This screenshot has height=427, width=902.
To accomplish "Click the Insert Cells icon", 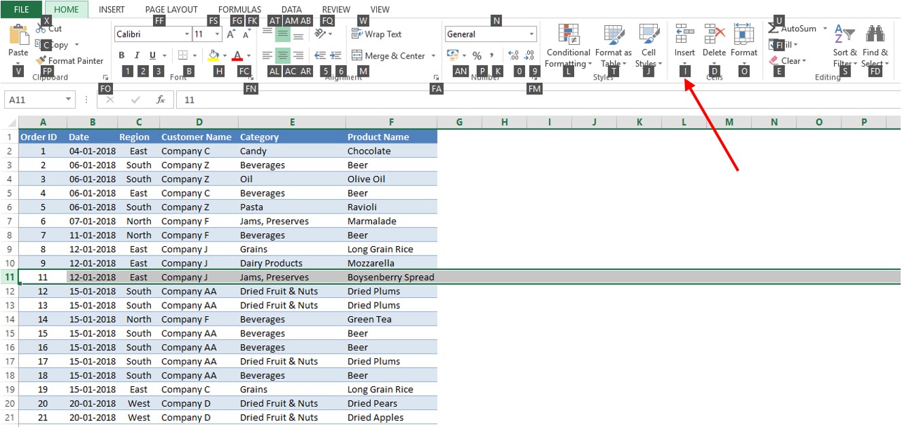I will click(684, 41).
